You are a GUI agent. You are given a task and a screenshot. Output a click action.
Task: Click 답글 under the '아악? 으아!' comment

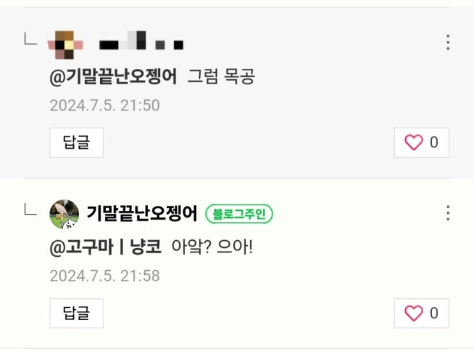(77, 313)
